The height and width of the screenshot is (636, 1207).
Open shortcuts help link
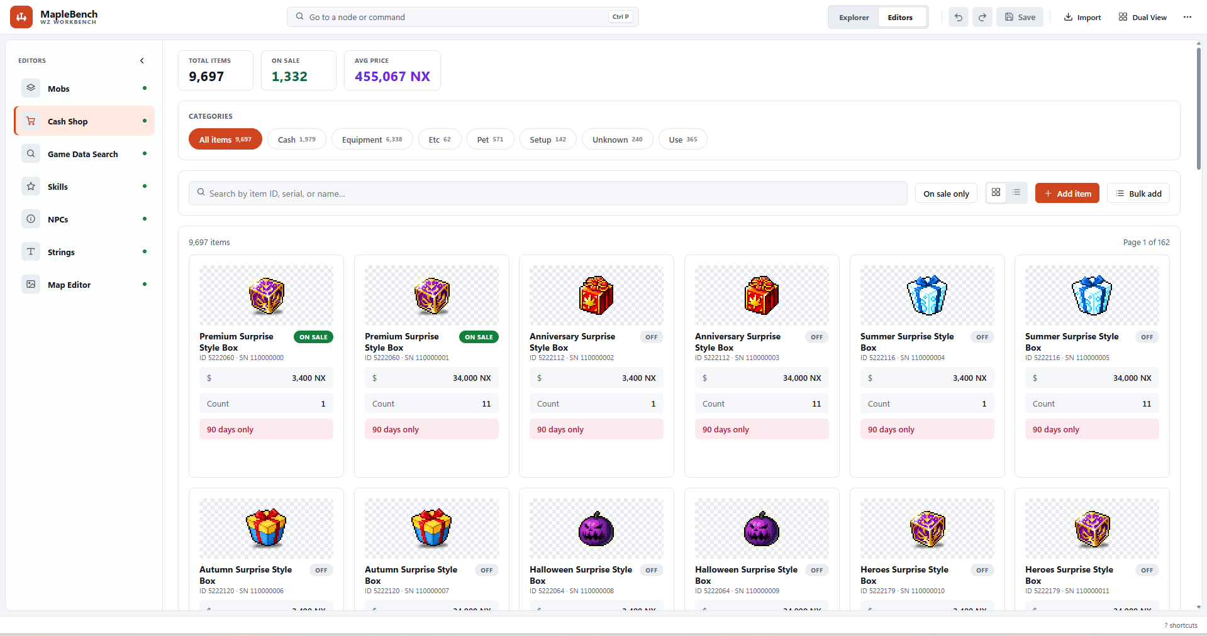(x=1181, y=625)
